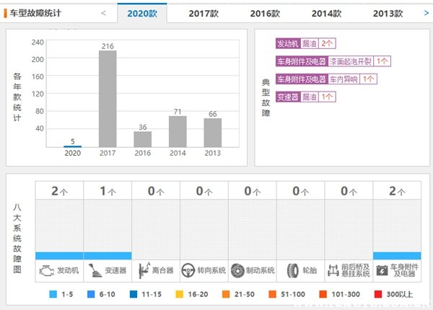Select the 2014款 tab
The image size is (433, 310).
(326, 13)
